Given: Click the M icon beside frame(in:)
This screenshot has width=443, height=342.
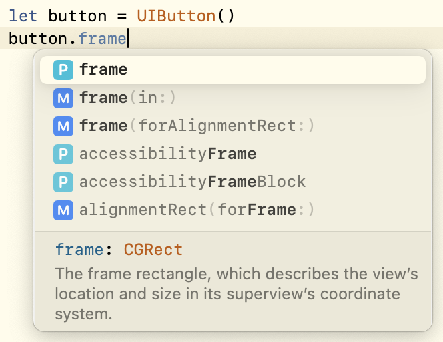Looking at the screenshot, I should click(63, 98).
